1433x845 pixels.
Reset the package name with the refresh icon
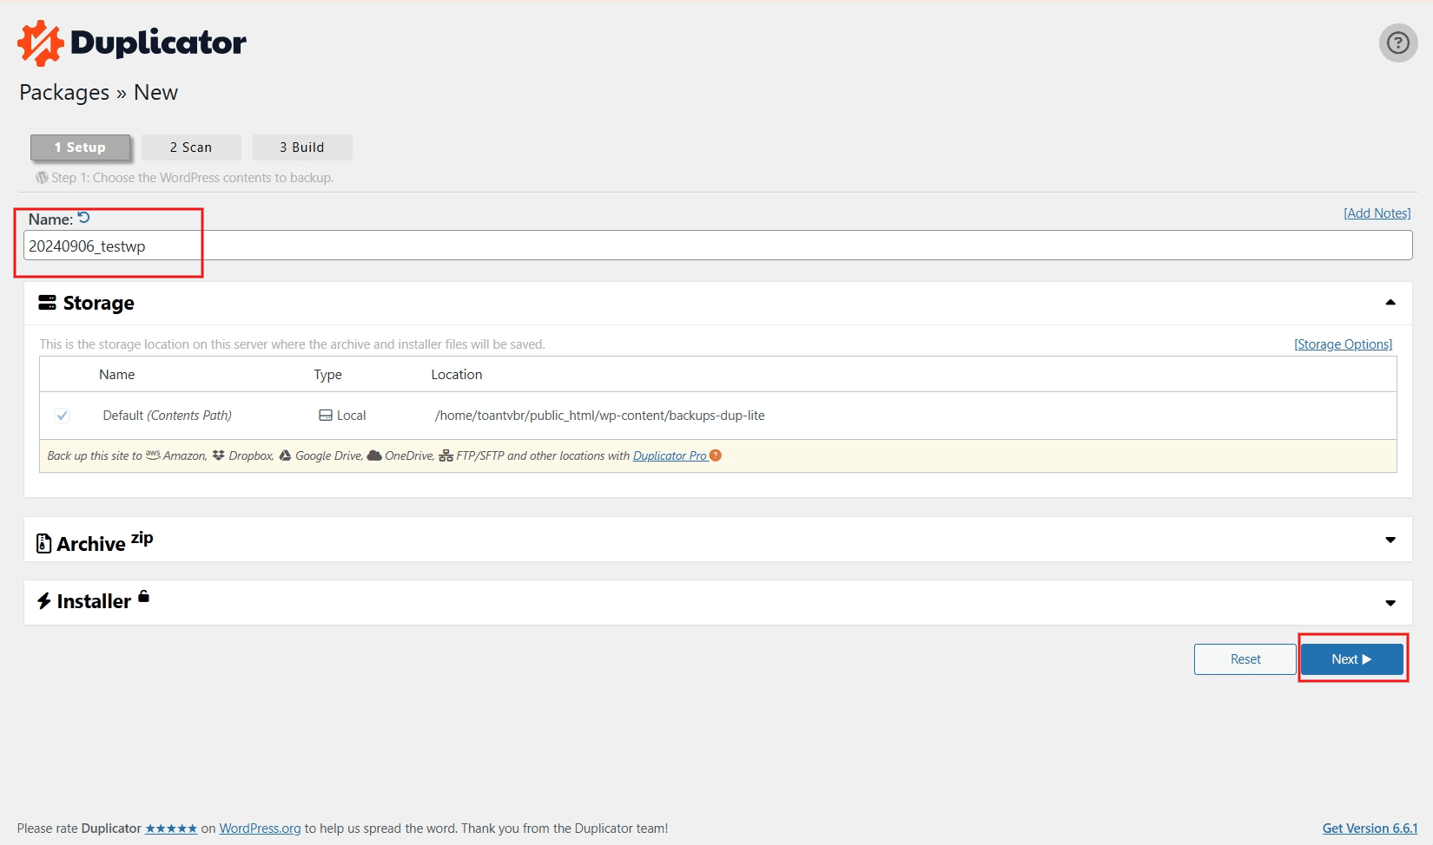click(84, 218)
